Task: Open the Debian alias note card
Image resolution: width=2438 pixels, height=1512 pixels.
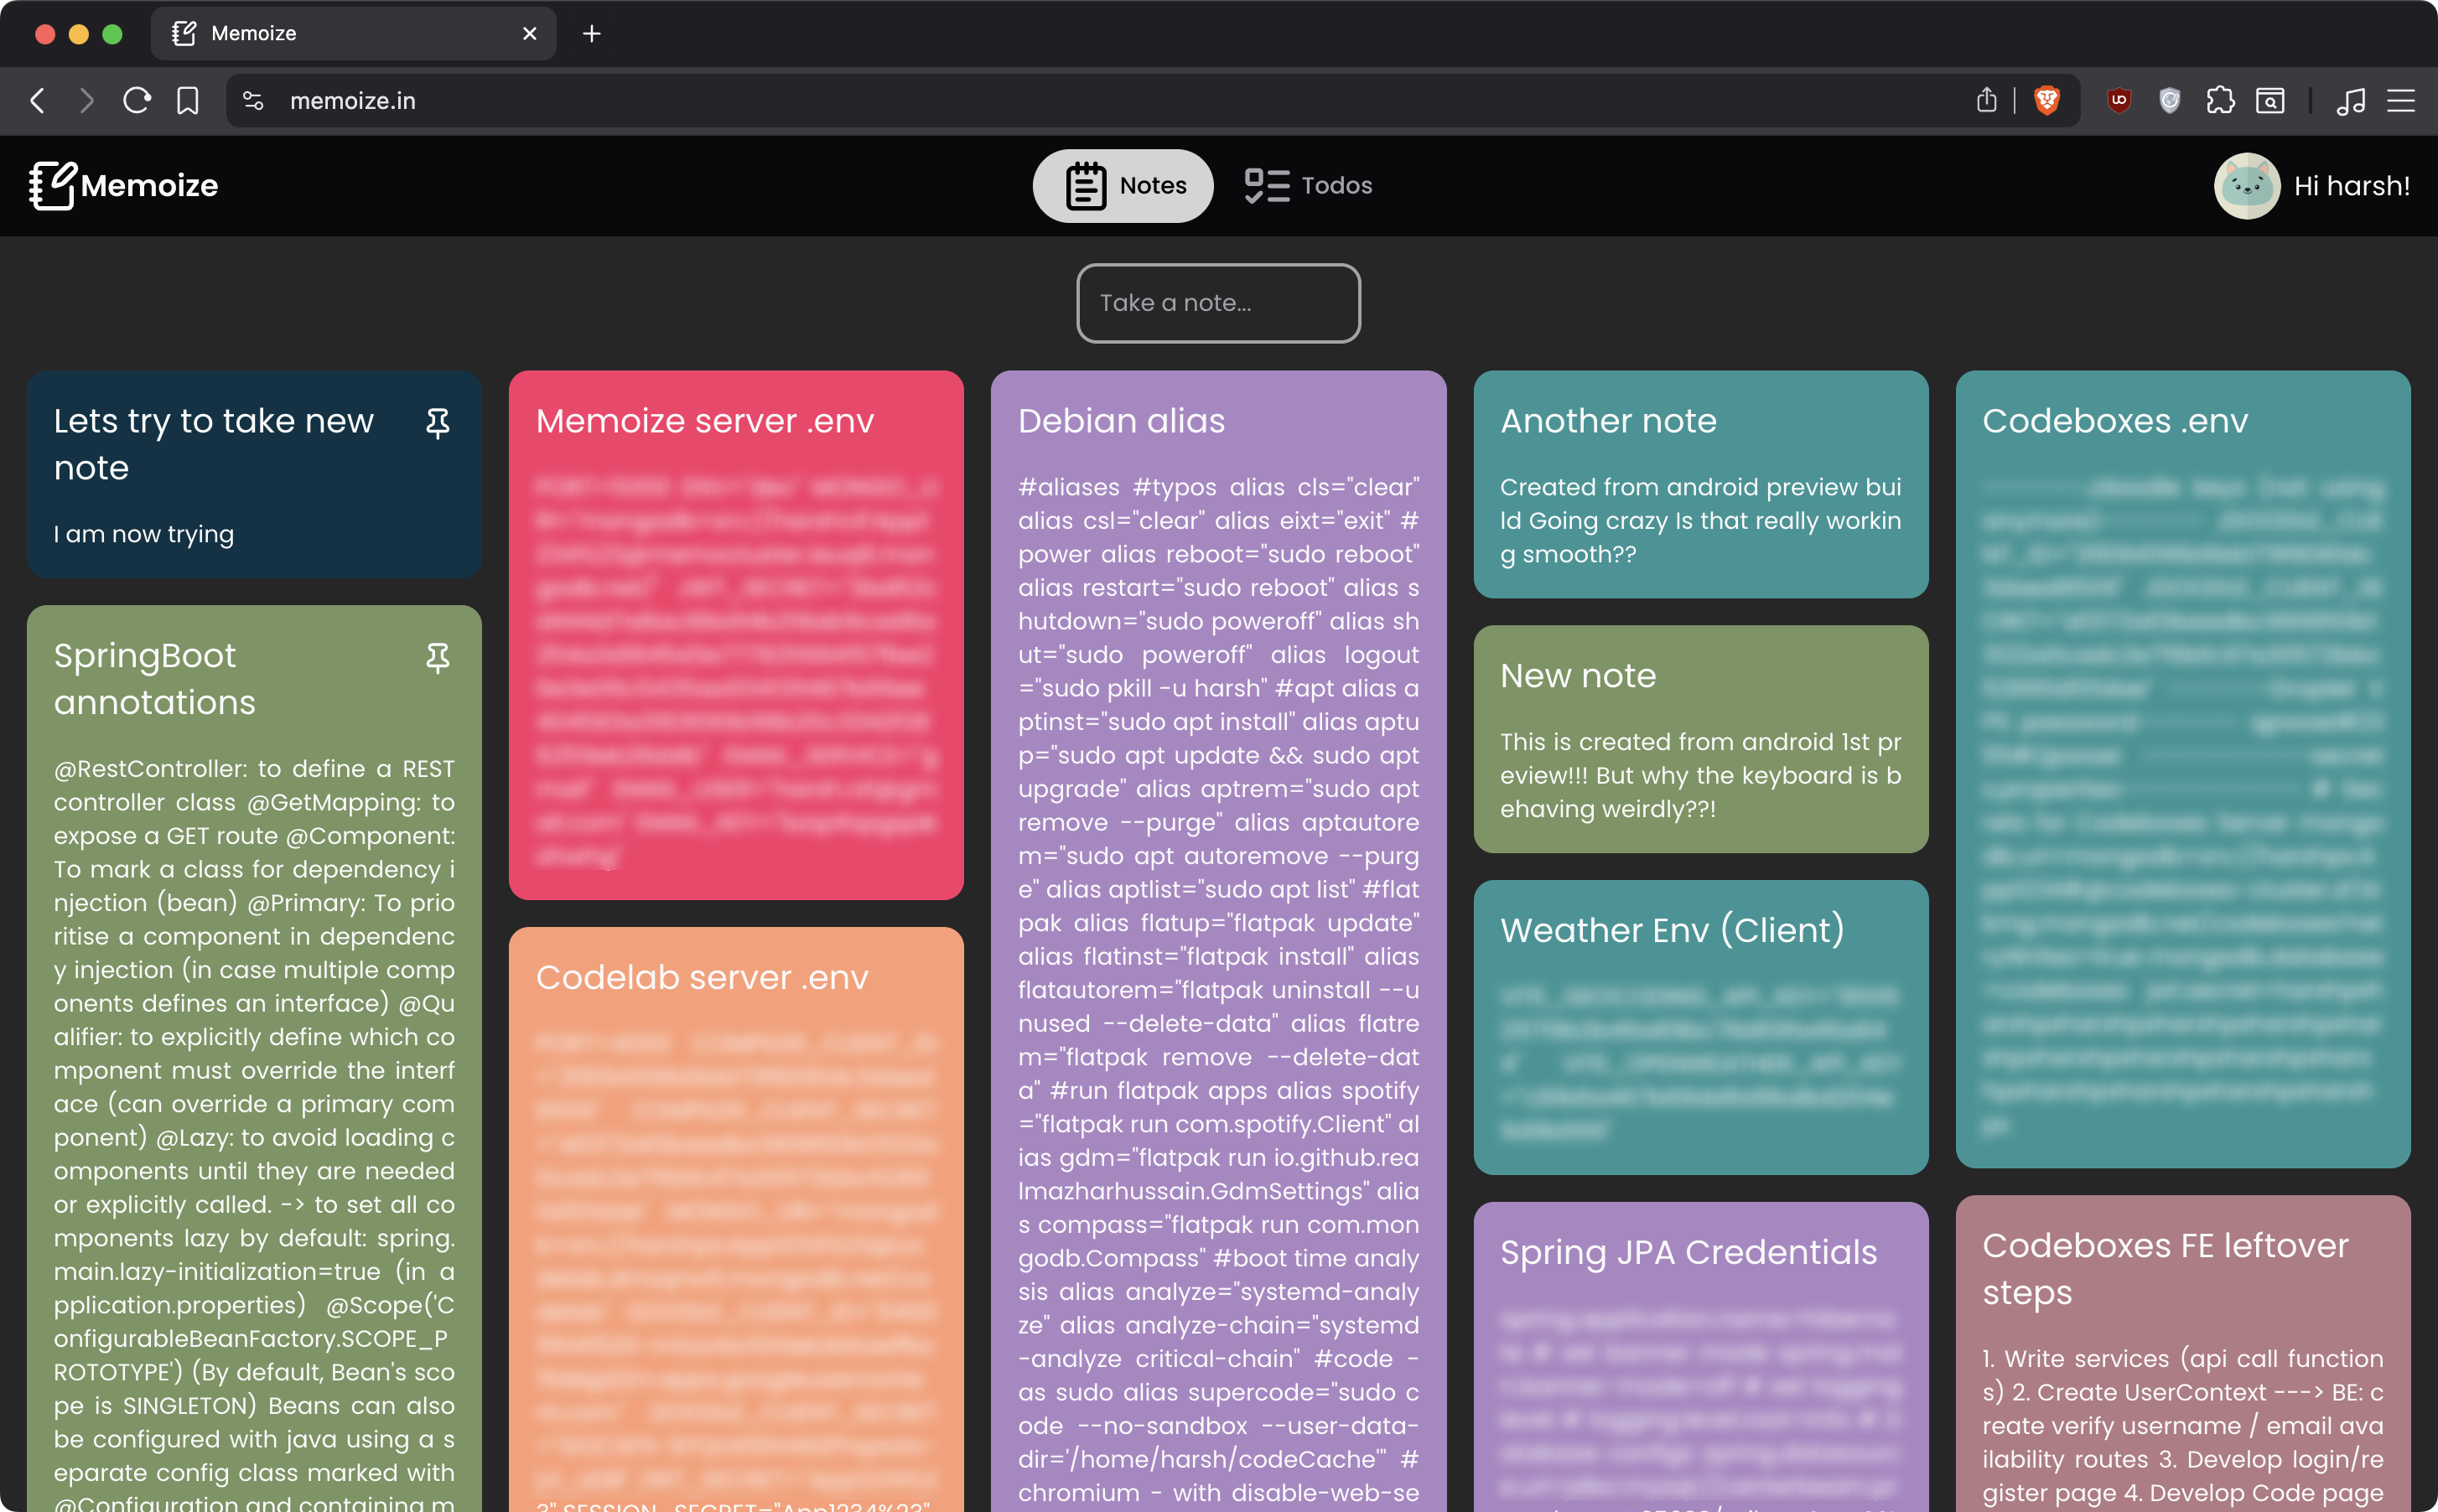Action: (x=1218, y=900)
